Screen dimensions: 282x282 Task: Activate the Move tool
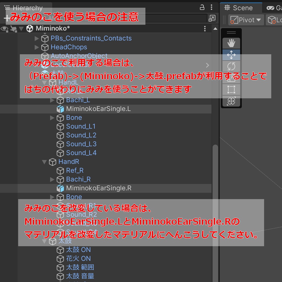(231, 55)
